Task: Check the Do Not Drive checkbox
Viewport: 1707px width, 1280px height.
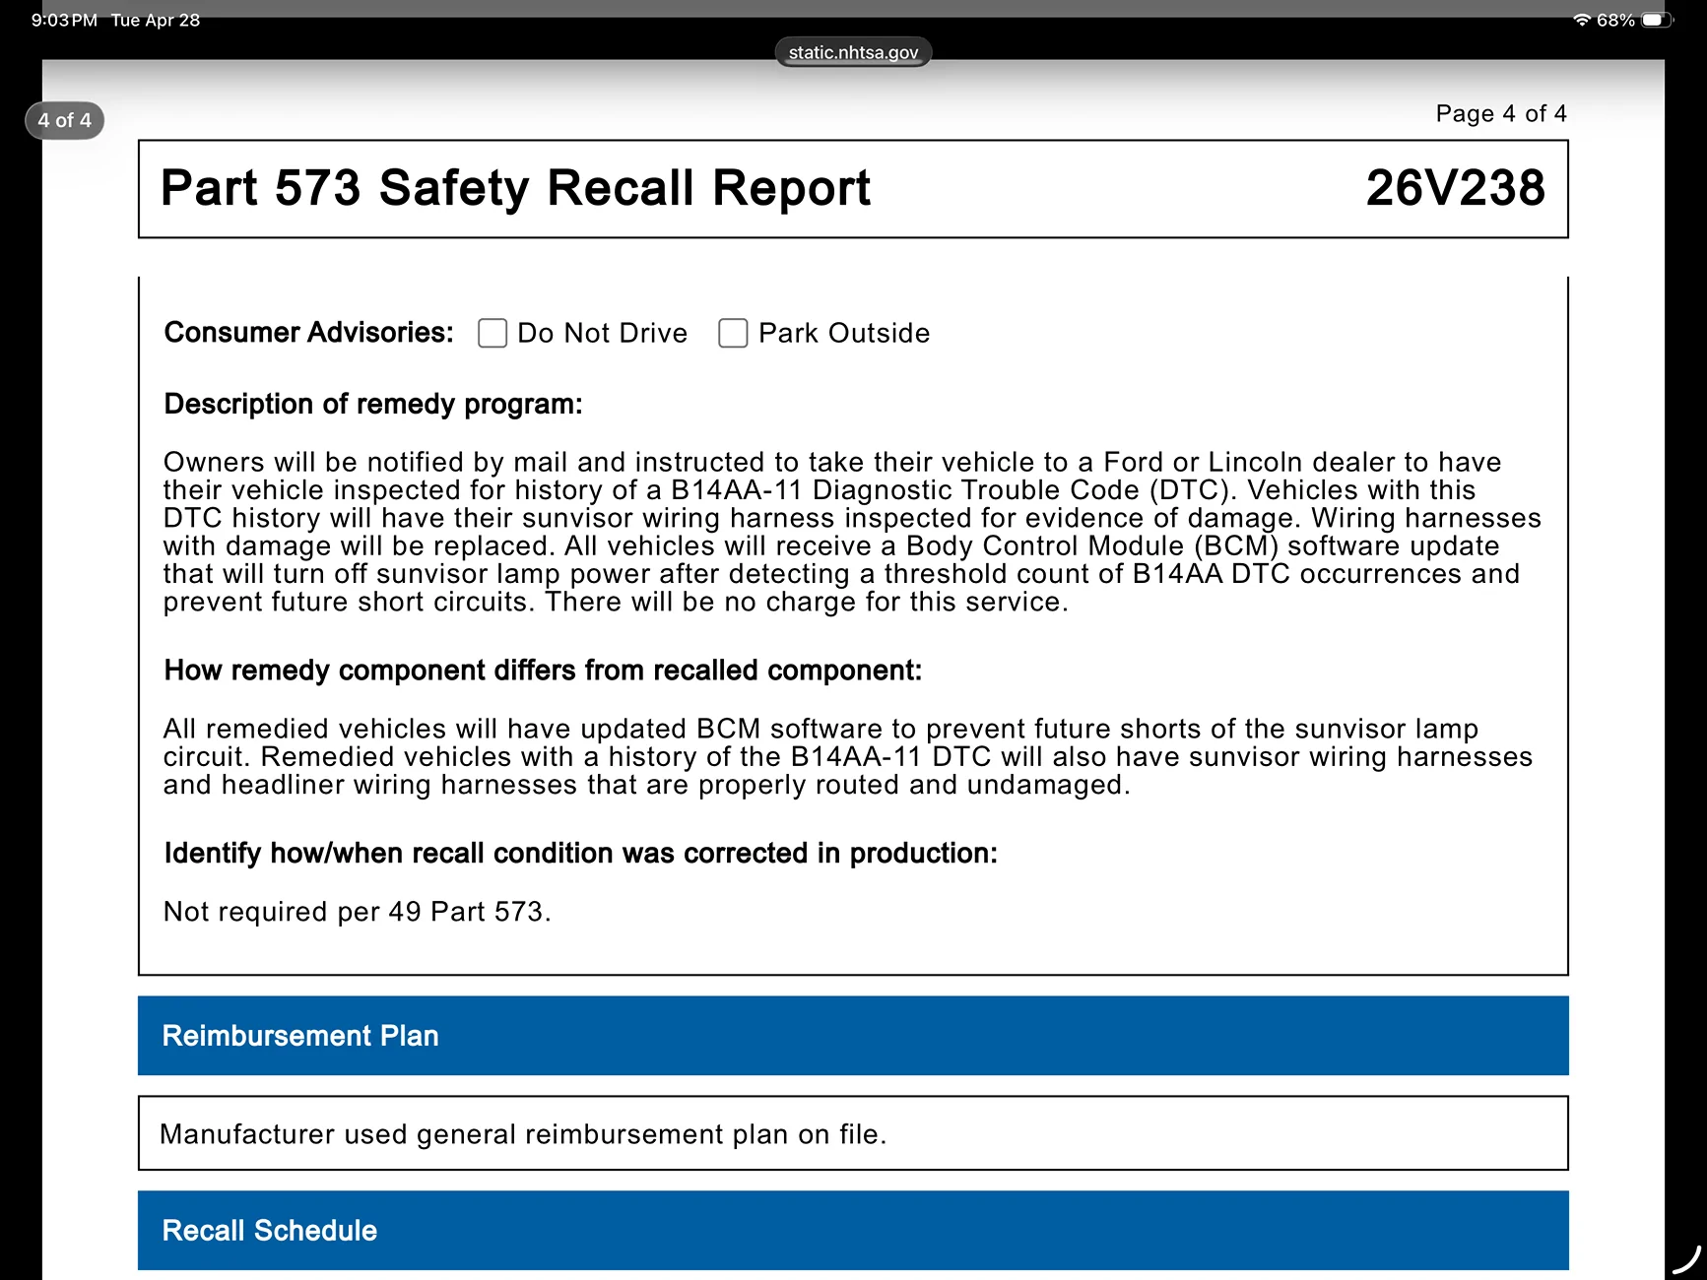Action: tap(492, 333)
